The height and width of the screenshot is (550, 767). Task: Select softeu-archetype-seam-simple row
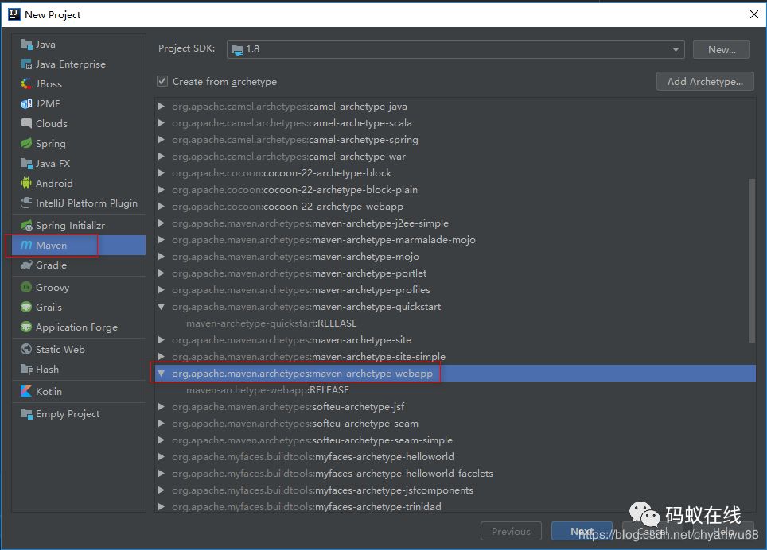tap(455, 440)
